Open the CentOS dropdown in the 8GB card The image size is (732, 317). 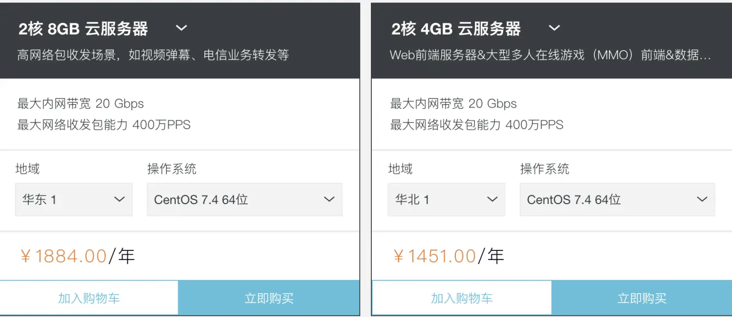(x=244, y=199)
